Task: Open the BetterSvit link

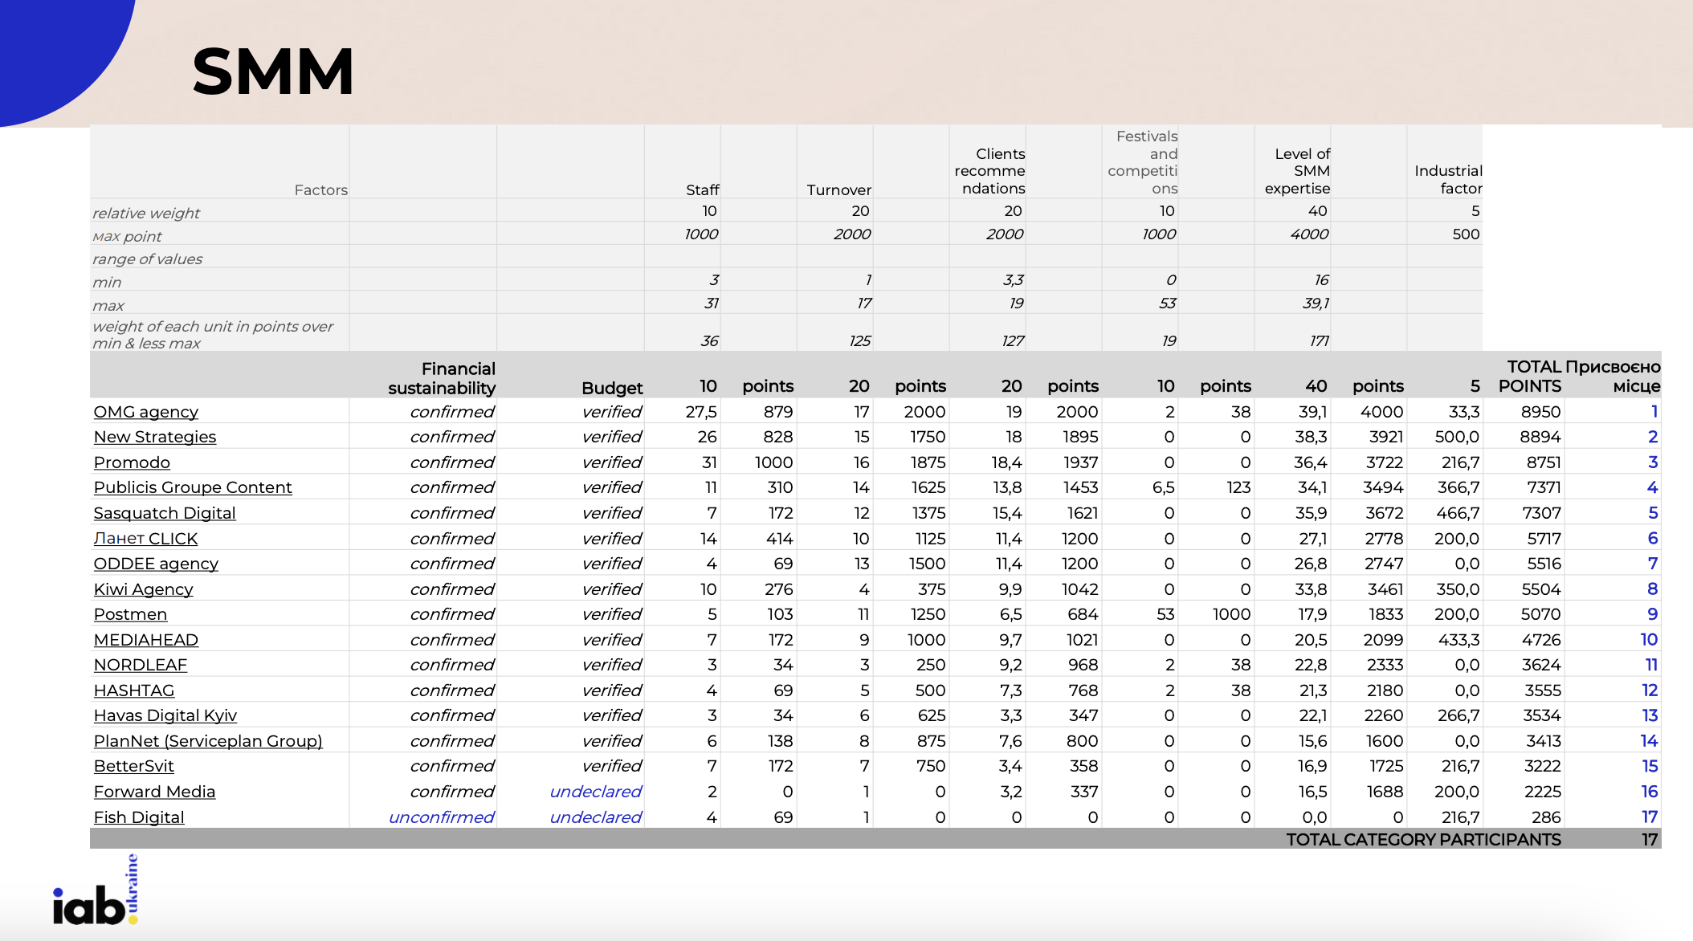Action: pos(133,766)
